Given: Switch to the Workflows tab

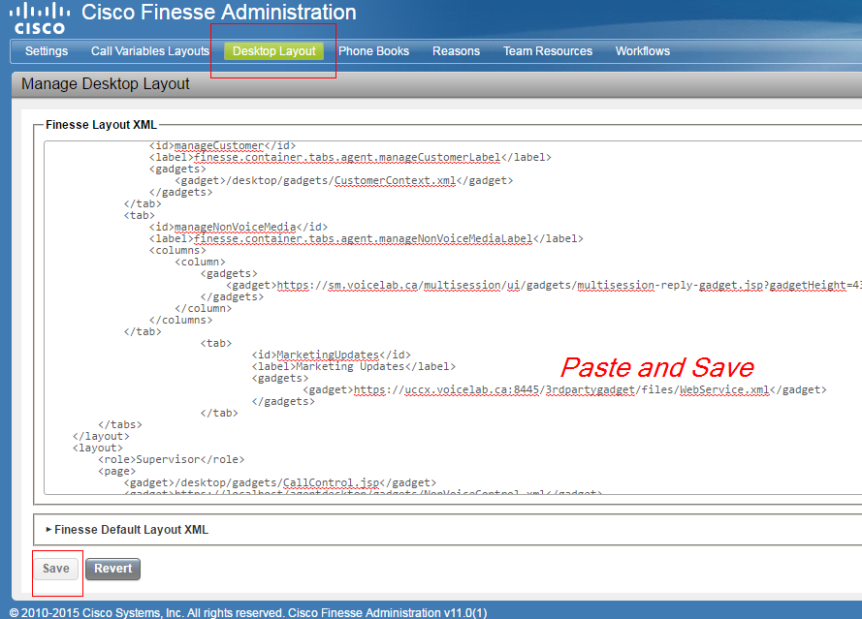Looking at the screenshot, I should (x=643, y=51).
